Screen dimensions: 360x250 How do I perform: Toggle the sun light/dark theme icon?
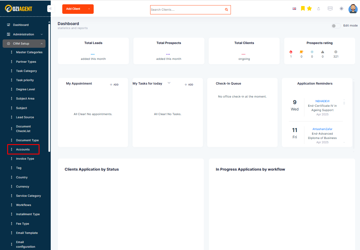[x=341, y=9]
